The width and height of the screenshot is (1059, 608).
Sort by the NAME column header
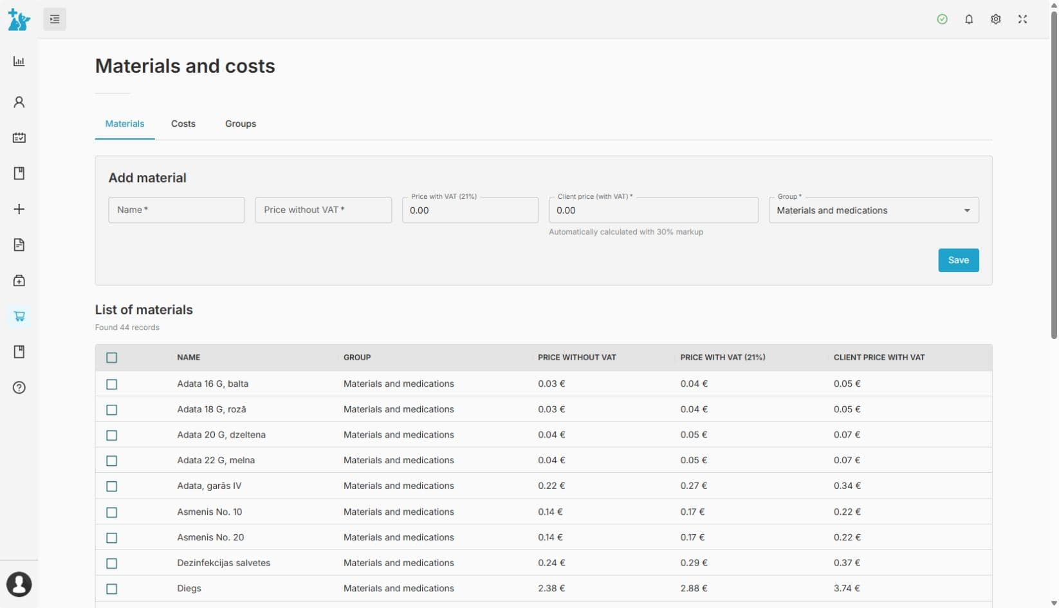point(189,357)
